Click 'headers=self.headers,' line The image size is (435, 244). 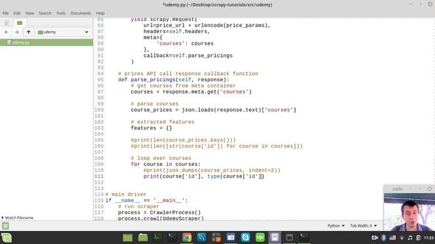pyautogui.click(x=177, y=32)
